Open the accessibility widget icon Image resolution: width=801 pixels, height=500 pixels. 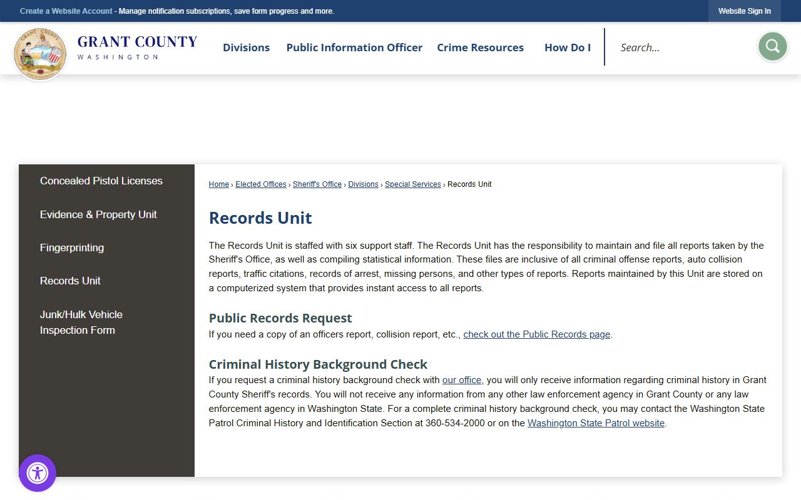pyautogui.click(x=38, y=473)
